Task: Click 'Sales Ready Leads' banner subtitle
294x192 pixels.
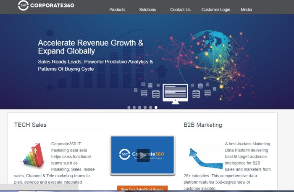Action: pyautogui.click(x=95, y=65)
